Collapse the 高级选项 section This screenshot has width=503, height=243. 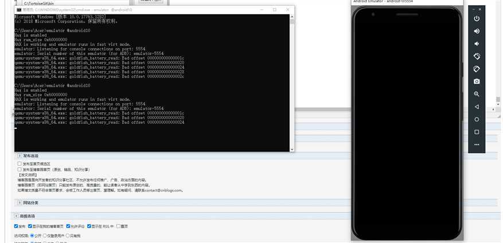(15, 216)
